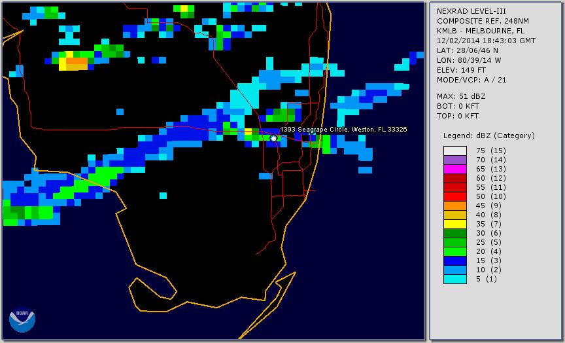Click the Weston location marker circle
This screenshot has height=343, width=565.
[x=273, y=138]
